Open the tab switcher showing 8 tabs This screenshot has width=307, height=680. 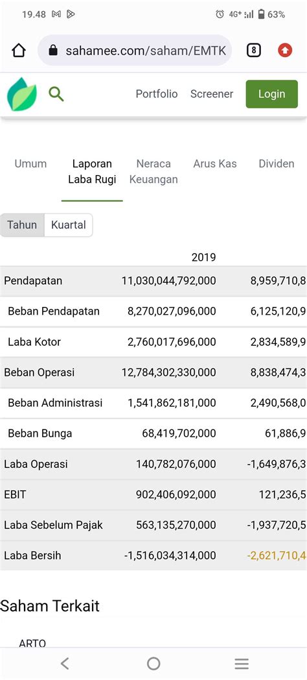pos(254,51)
